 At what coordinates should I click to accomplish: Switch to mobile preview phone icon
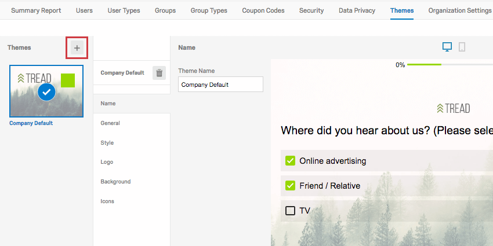pos(462,47)
